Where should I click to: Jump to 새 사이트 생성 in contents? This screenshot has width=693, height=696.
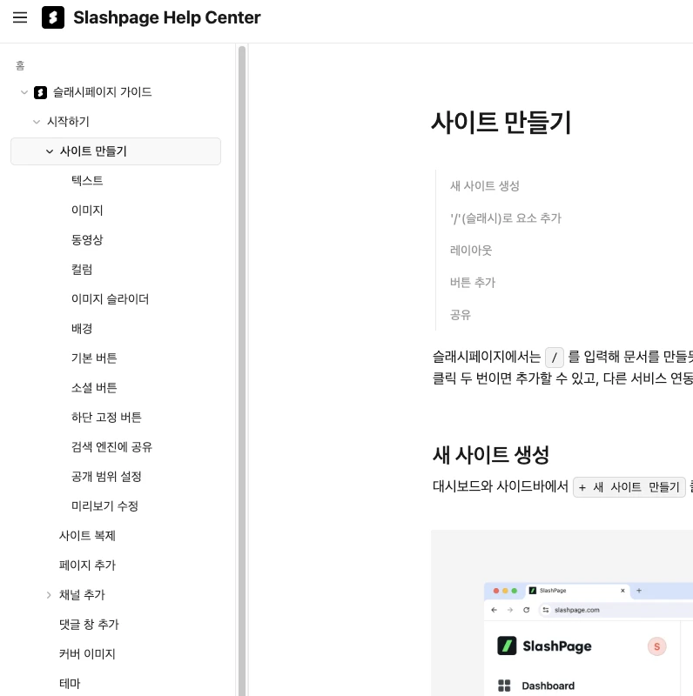[485, 186]
